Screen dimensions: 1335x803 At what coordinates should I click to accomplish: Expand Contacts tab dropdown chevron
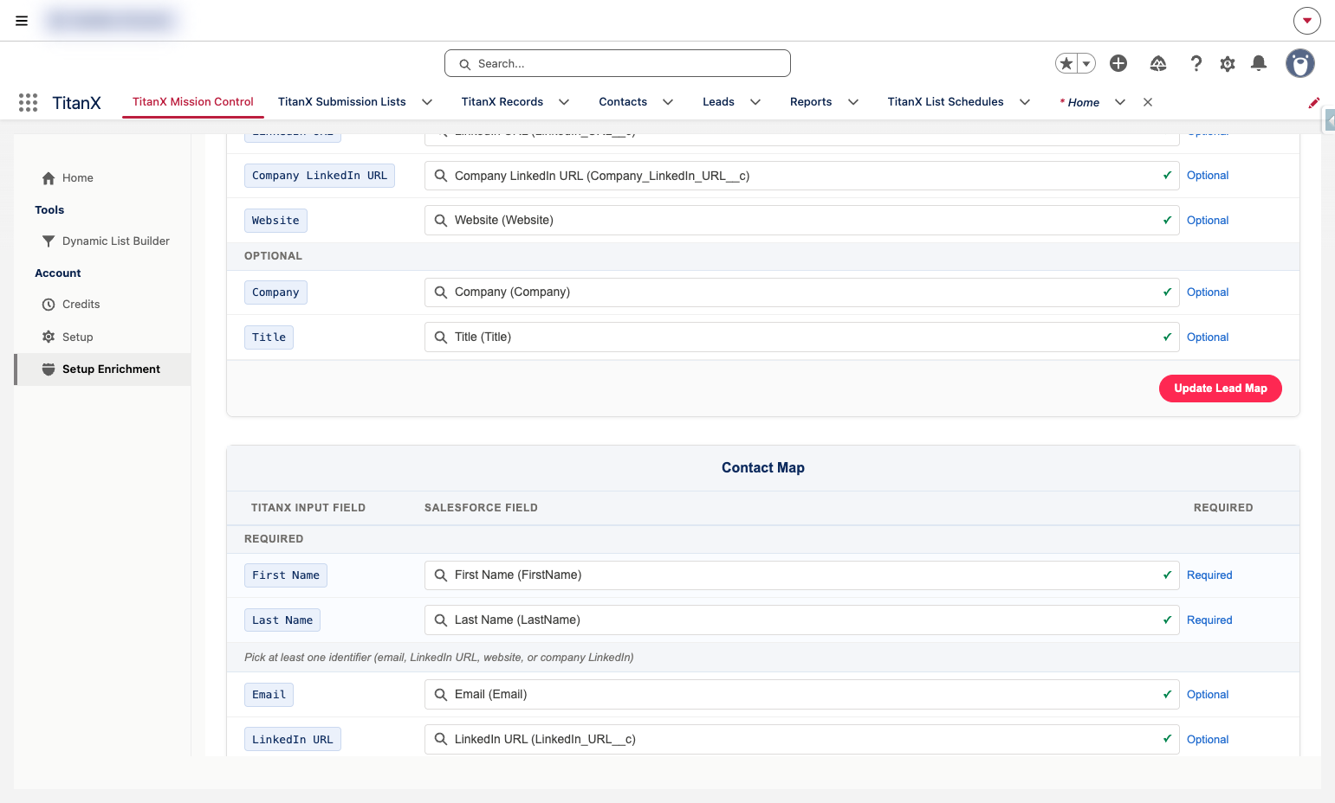(x=668, y=102)
